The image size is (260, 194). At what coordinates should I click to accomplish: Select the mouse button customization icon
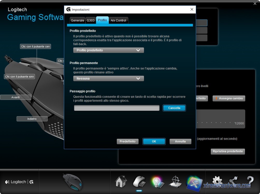pos(139,181)
